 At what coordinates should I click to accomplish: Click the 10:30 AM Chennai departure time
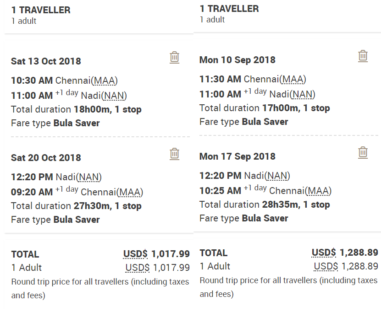30,79
